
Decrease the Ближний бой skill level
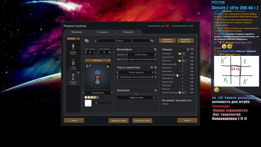tap(191, 57)
